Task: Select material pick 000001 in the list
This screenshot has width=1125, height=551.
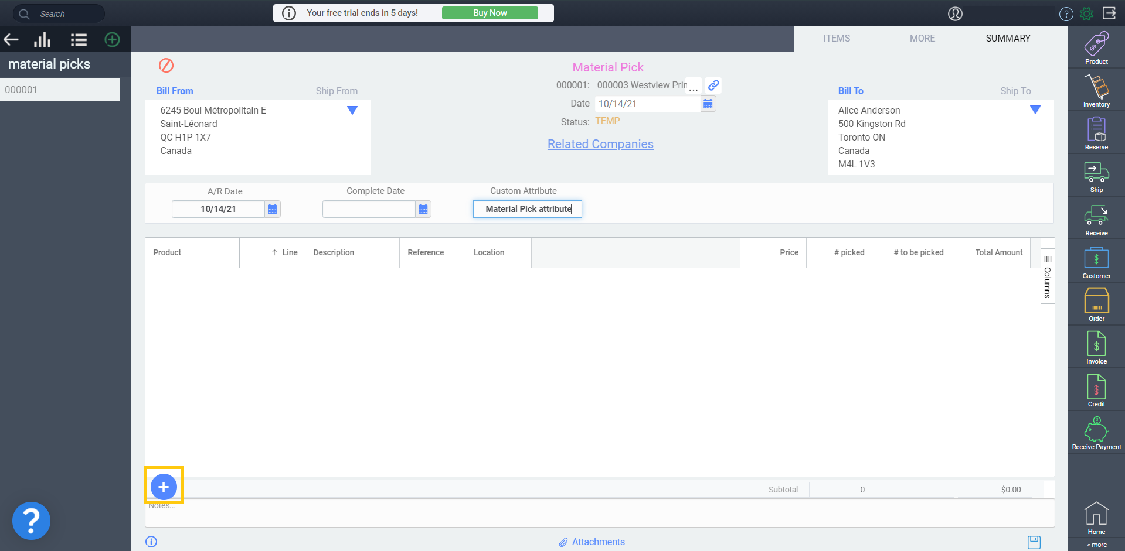Action: click(x=60, y=90)
